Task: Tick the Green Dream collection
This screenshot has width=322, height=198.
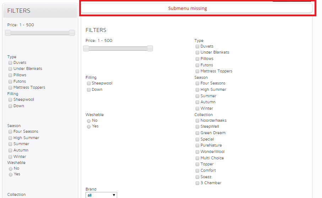Action: click(197, 133)
